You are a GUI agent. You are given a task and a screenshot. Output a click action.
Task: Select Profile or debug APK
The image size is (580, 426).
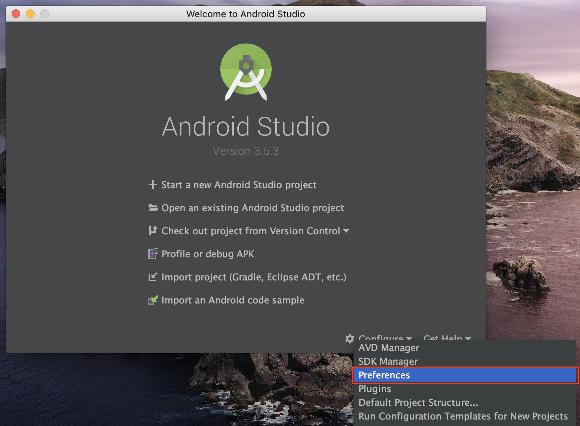pos(208,254)
